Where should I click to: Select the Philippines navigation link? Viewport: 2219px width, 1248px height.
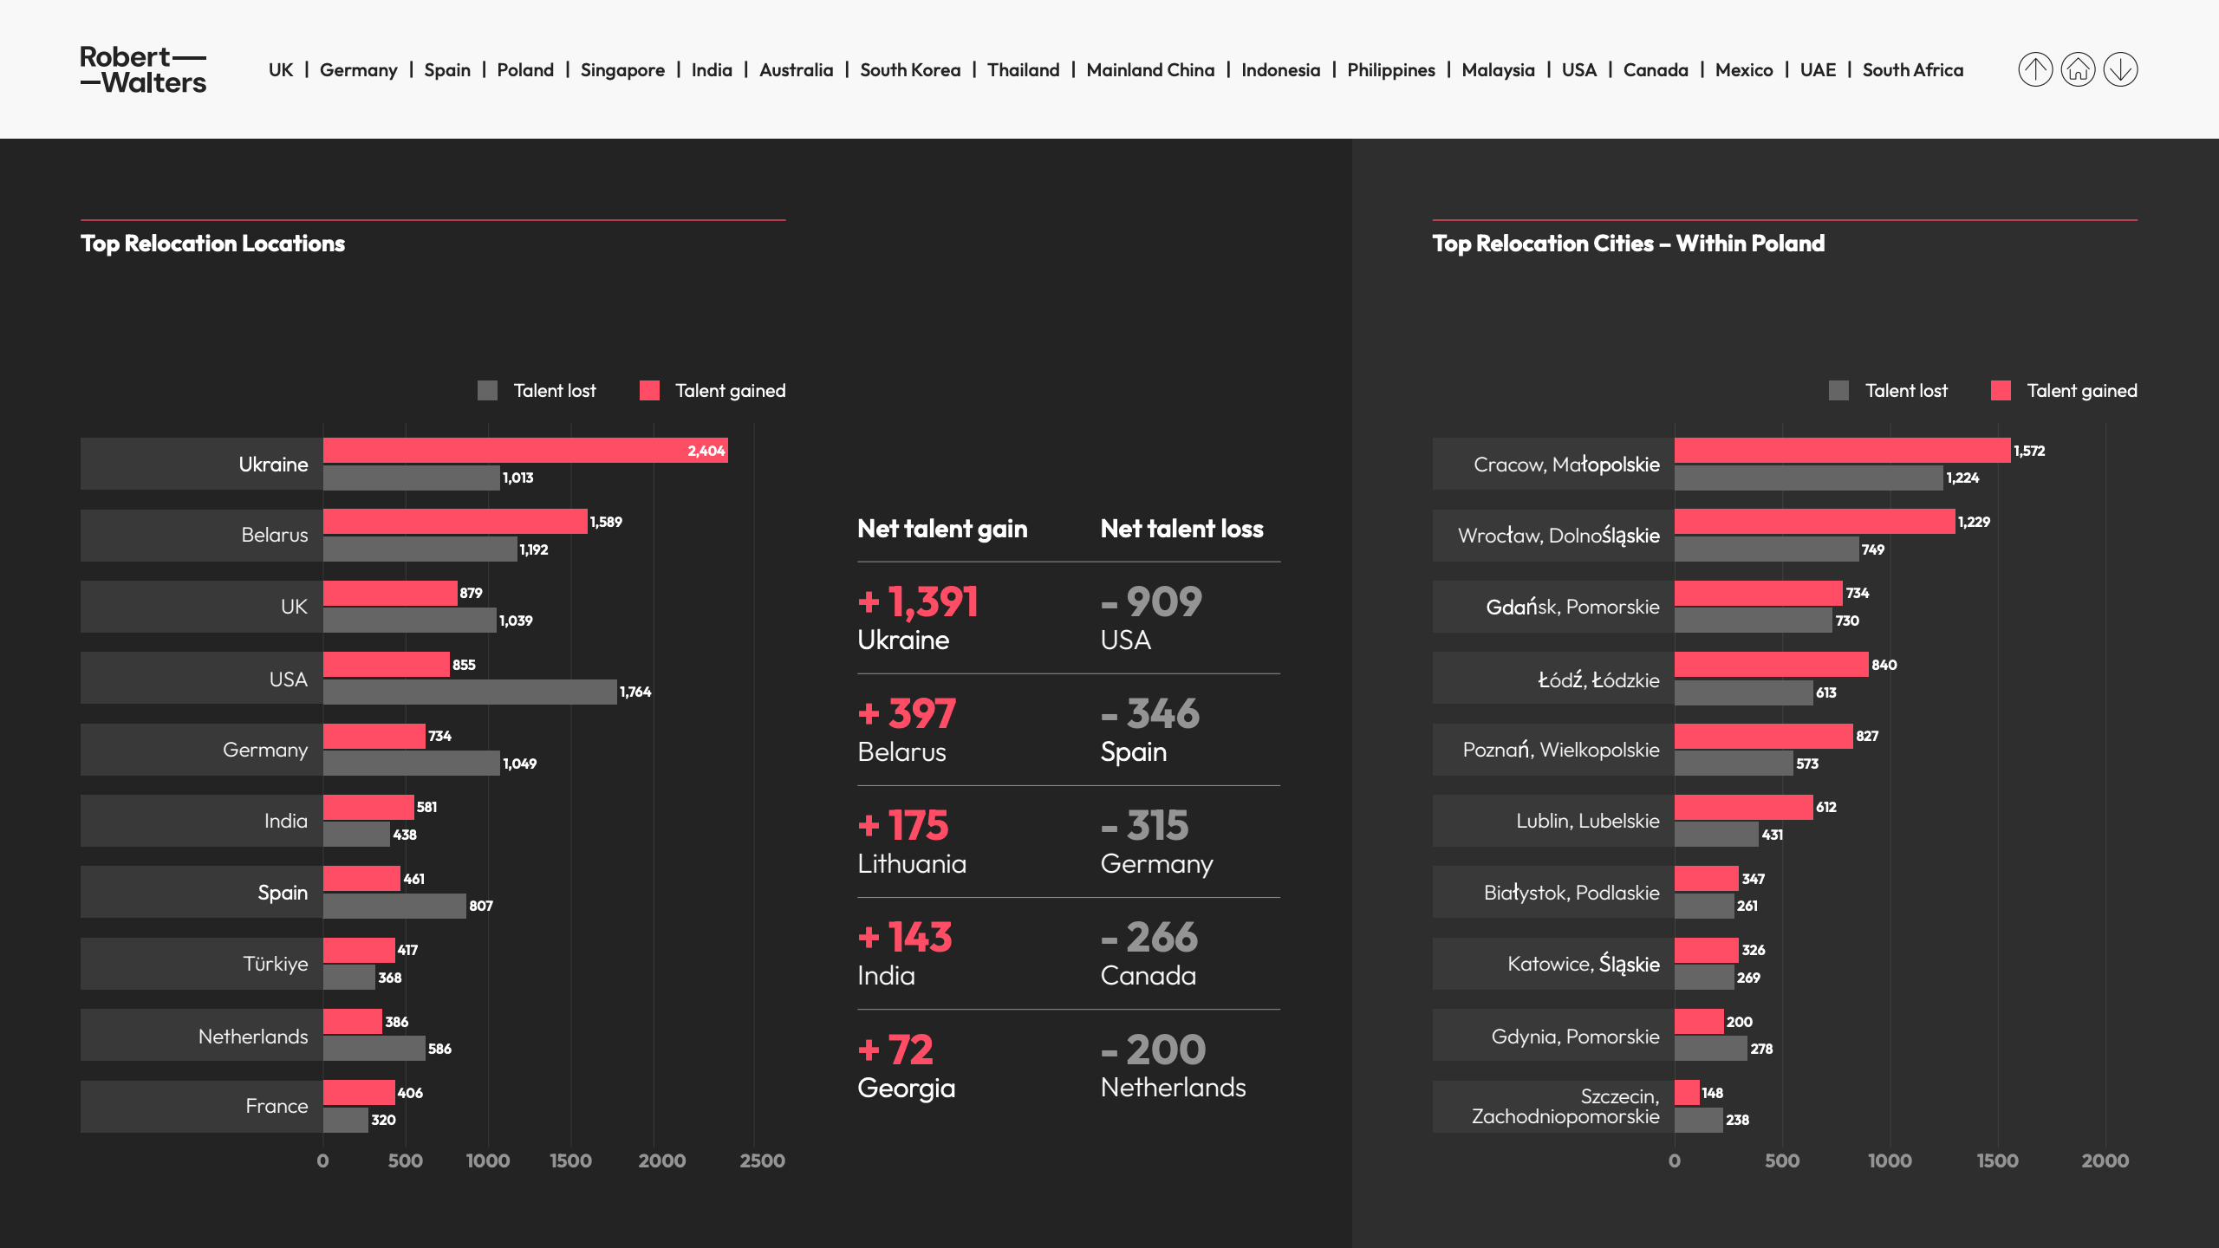tap(1390, 70)
